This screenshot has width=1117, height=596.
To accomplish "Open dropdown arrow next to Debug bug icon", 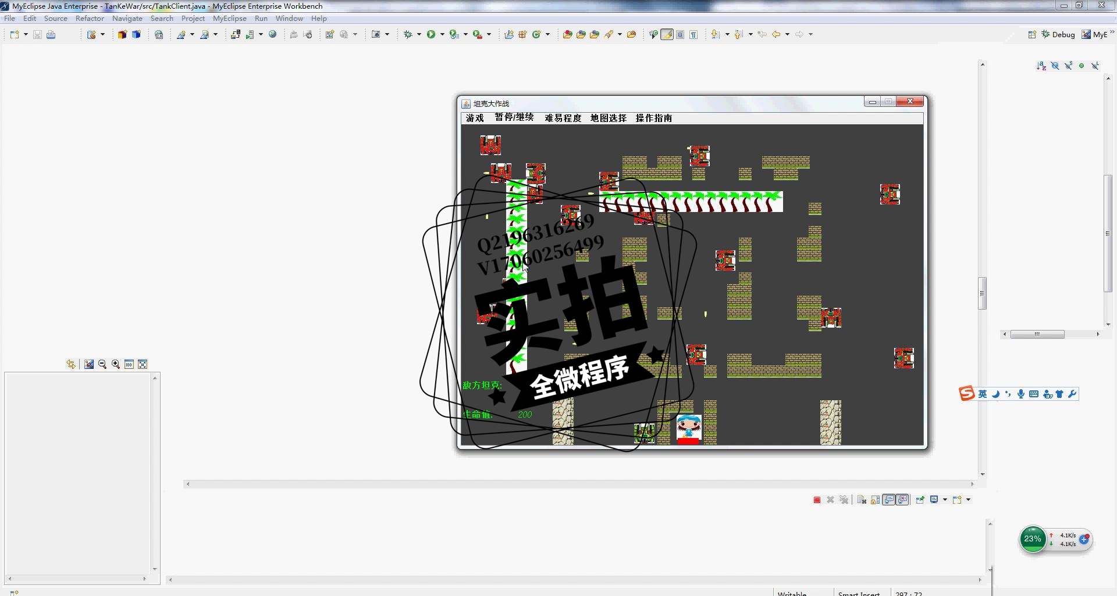I will 419,34.
